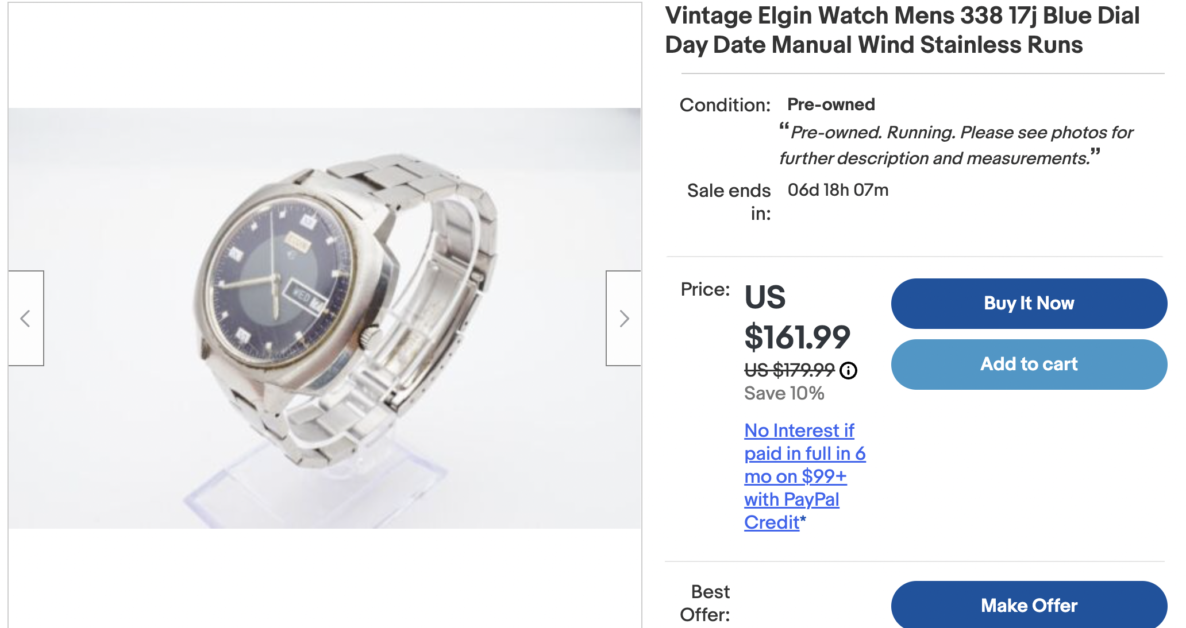Open the info icon beside US $179.99
Viewport: 1186px width, 628px height.
848,371
